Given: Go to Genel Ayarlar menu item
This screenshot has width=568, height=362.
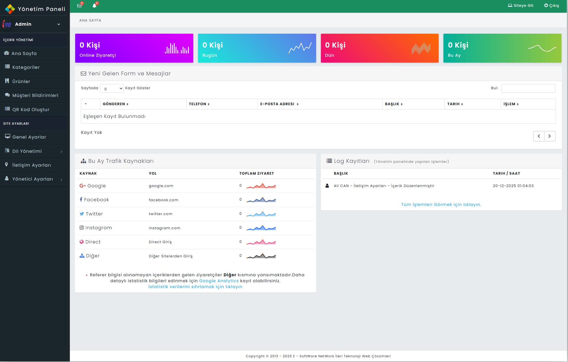Looking at the screenshot, I should click(x=29, y=137).
